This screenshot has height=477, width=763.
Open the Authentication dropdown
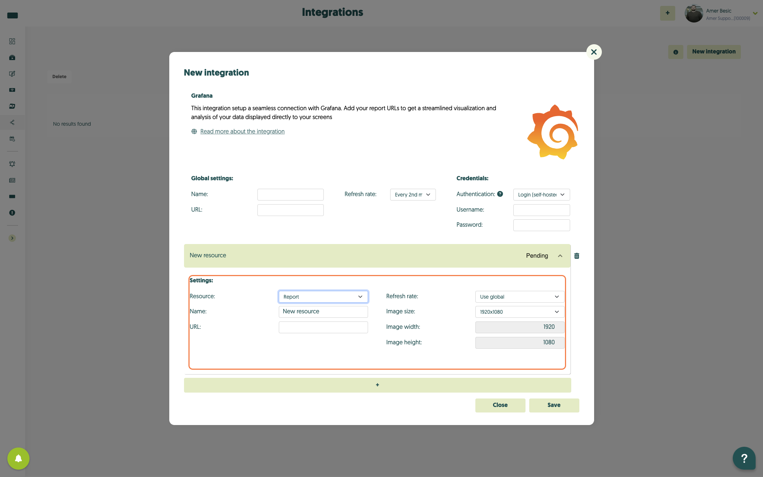point(541,195)
